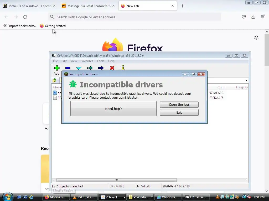
Task: Click the Import bookmarks... link
Action: 20,26
